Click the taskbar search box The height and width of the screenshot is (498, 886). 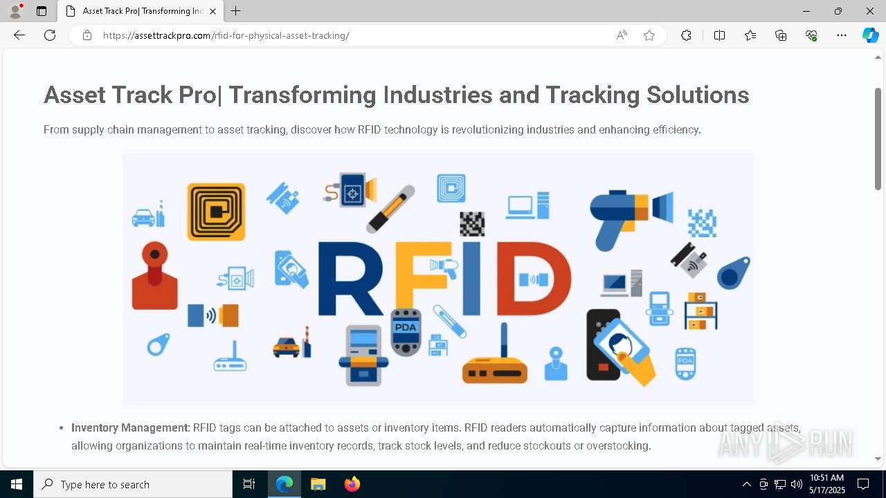pos(133,484)
